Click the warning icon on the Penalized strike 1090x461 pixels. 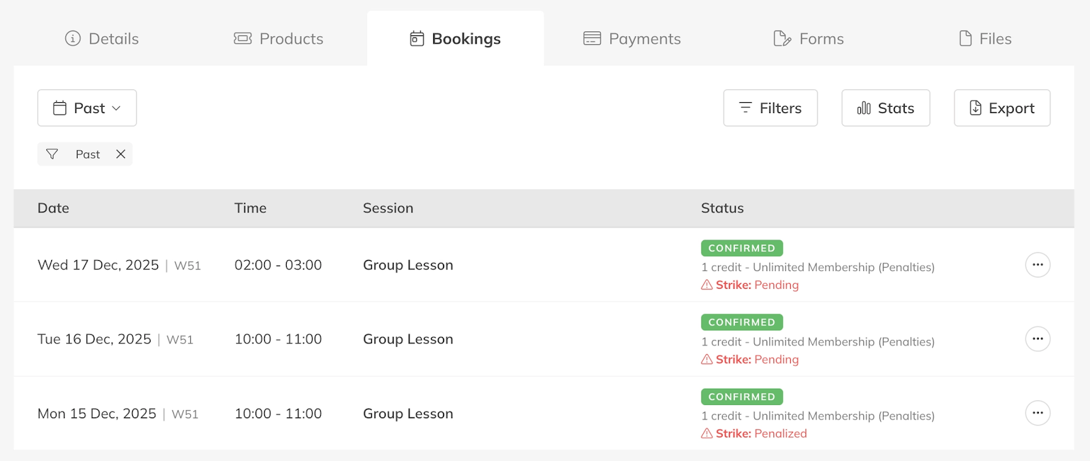(x=707, y=434)
